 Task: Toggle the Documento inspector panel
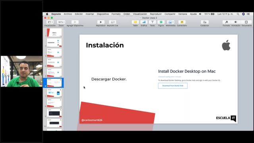pyautogui.click(x=246, y=22)
